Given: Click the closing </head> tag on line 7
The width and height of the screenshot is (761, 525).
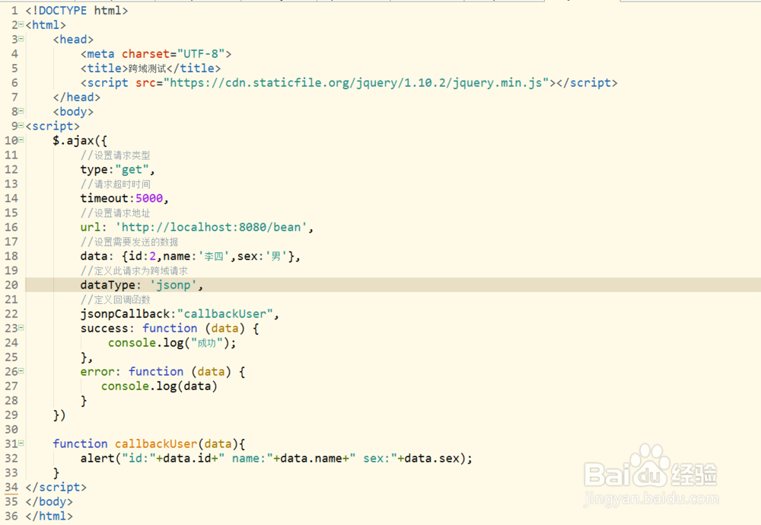Looking at the screenshot, I should [x=77, y=98].
